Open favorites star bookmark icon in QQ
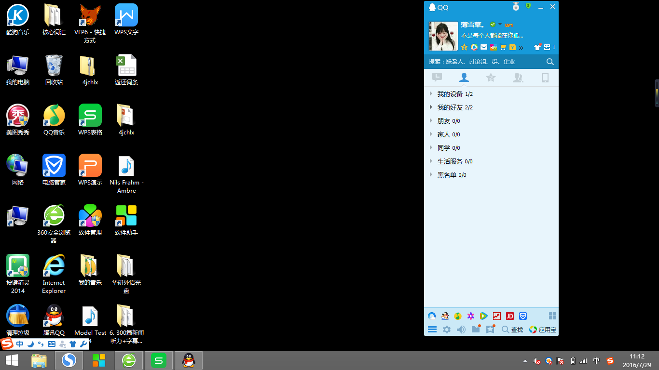 (x=491, y=329)
